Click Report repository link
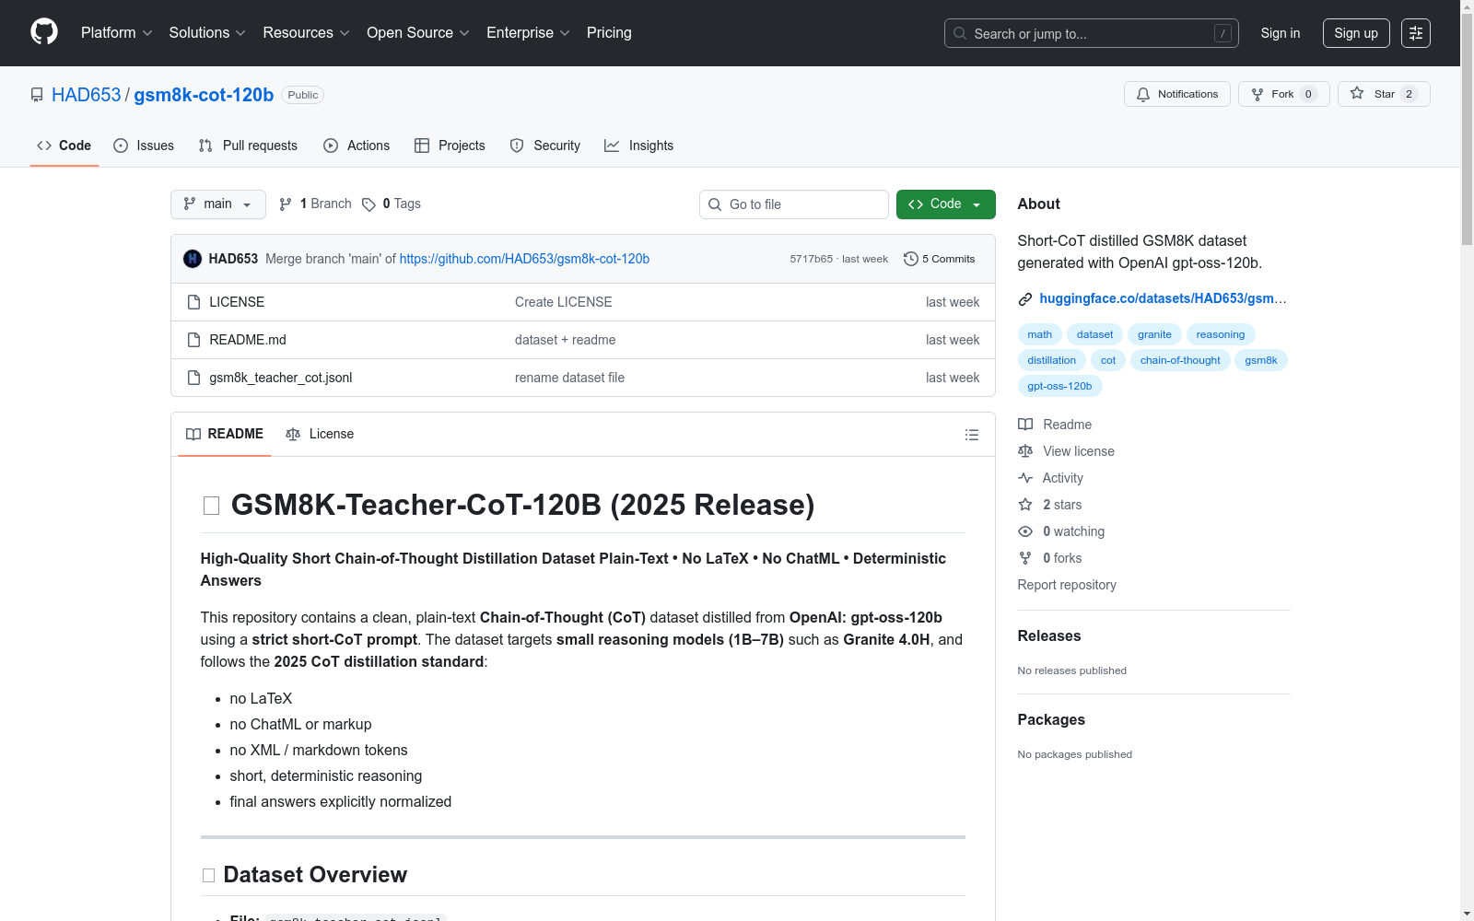 (1067, 585)
